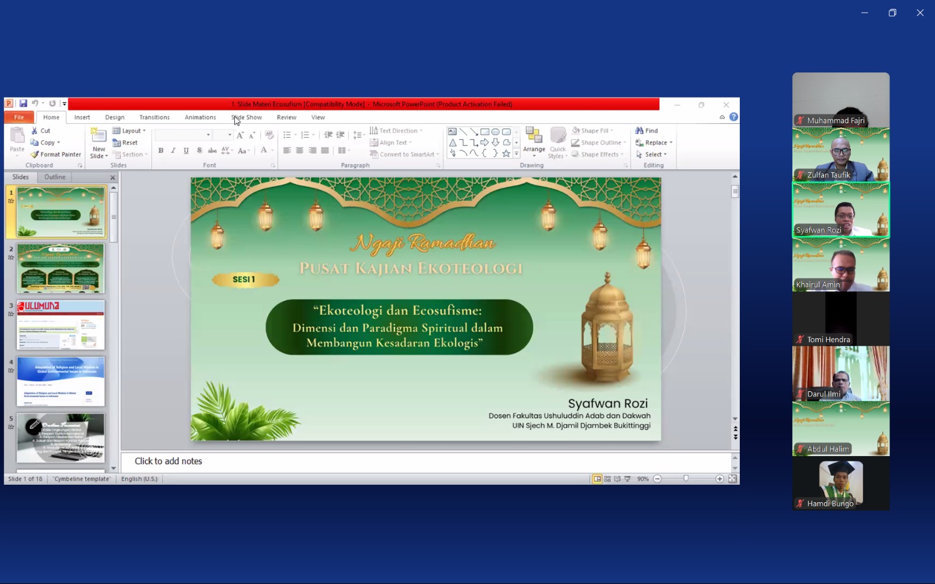Screen dimensions: 935x584
Task: Click the Zoom In plus button
Action: click(x=719, y=479)
